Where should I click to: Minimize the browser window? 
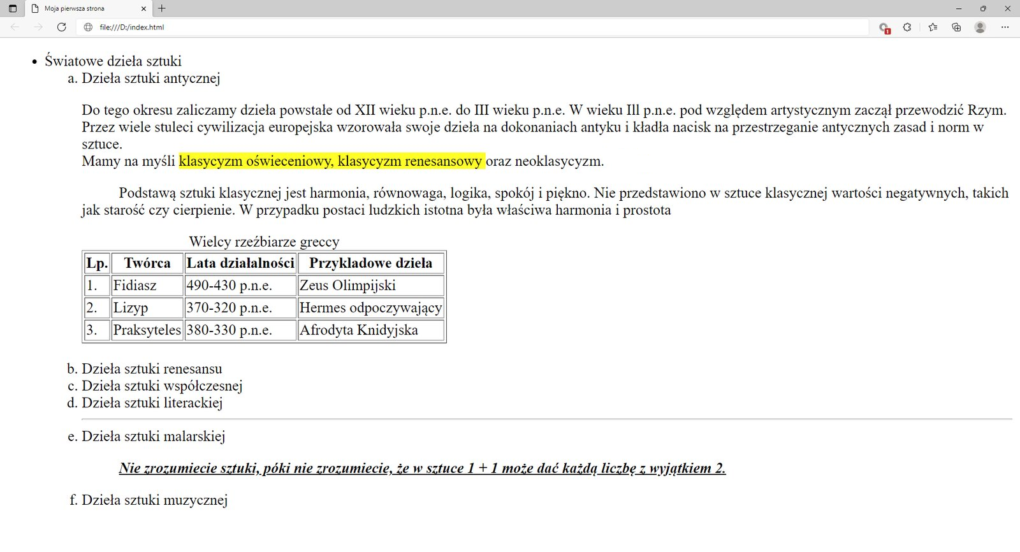959,8
